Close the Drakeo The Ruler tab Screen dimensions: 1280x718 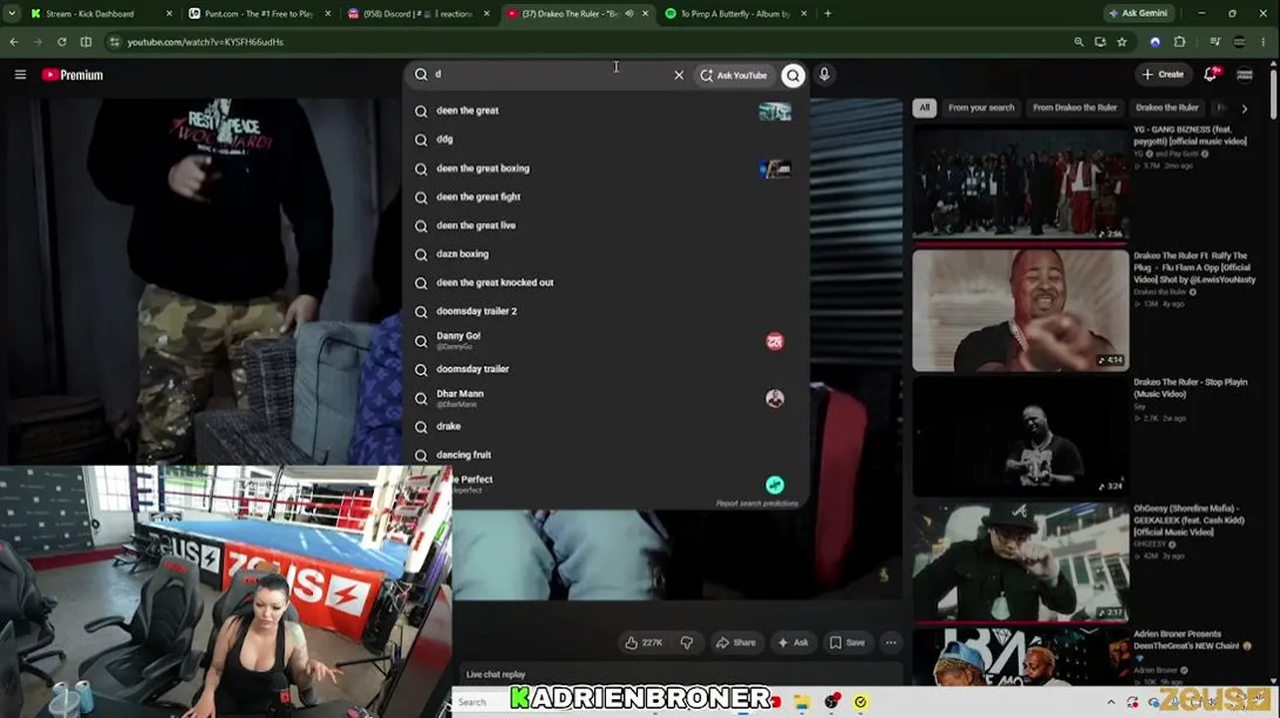(645, 14)
